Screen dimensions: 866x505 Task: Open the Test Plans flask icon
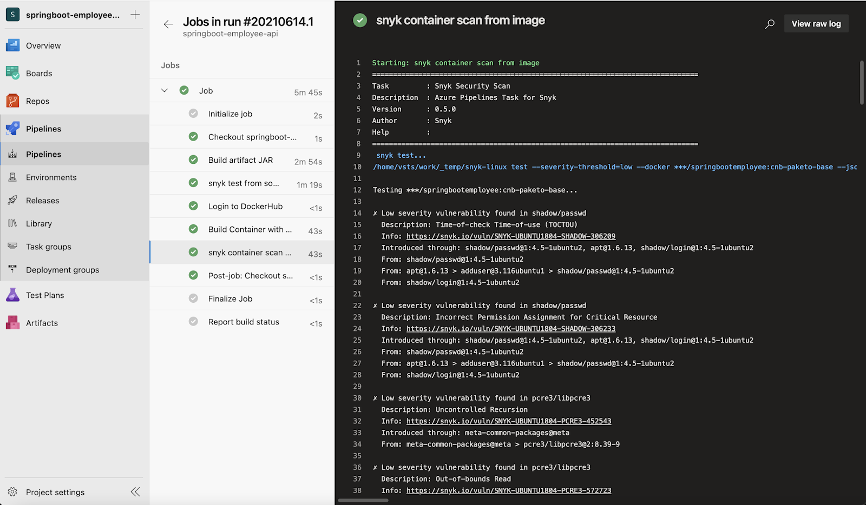click(x=12, y=295)
